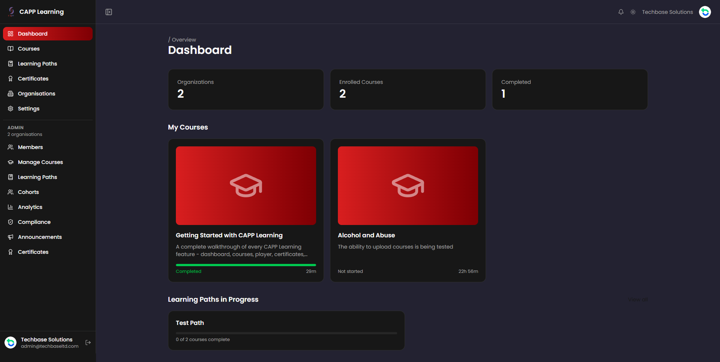The image size is (720, 362).
Task: Click the Members people icon
Action: pos(10,147)
